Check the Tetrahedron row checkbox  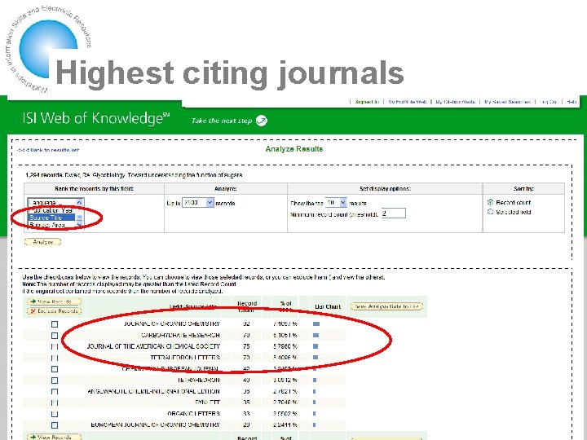click(55, 381)
